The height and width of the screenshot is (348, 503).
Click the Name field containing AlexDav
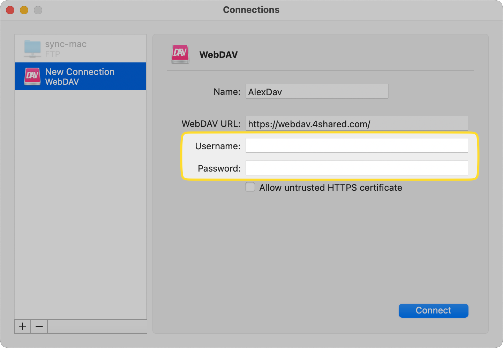317,91
